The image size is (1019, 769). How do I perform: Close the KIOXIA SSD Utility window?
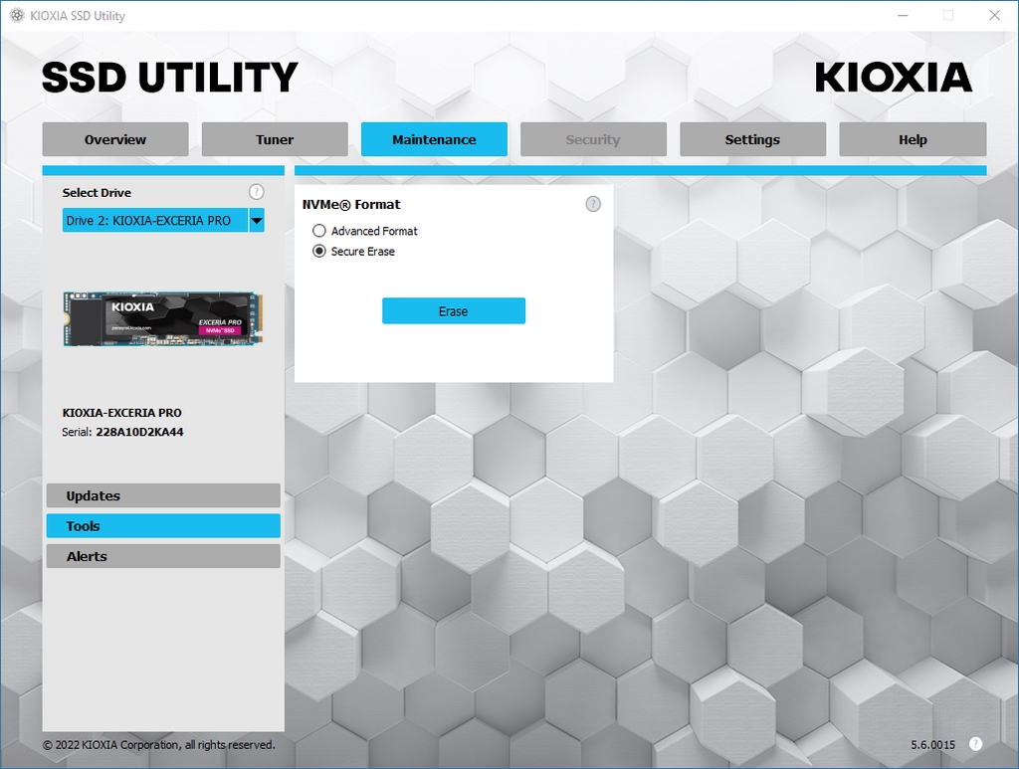pyautogui.click(x=994, y=16)
